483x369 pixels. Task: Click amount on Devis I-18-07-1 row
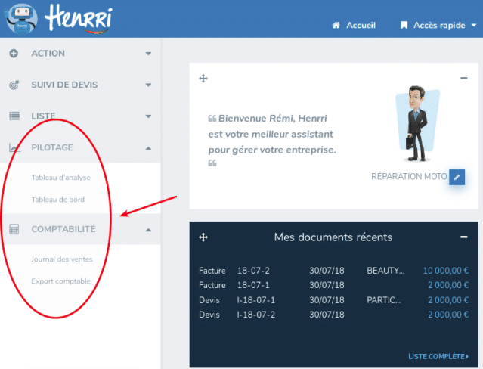pos(448,300)
